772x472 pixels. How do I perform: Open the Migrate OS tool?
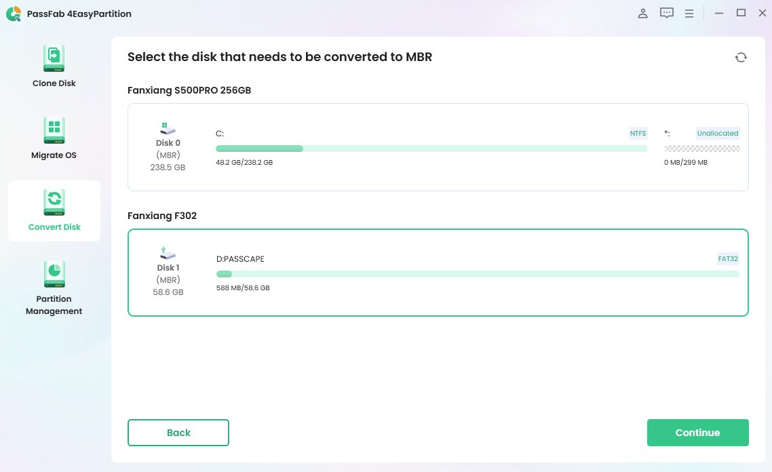click(54, 131)
